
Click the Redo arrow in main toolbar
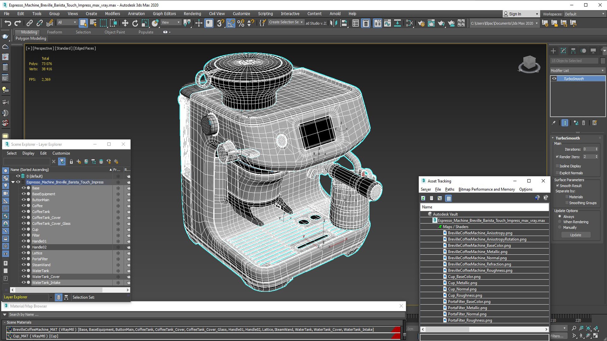(x=18, y=23)
